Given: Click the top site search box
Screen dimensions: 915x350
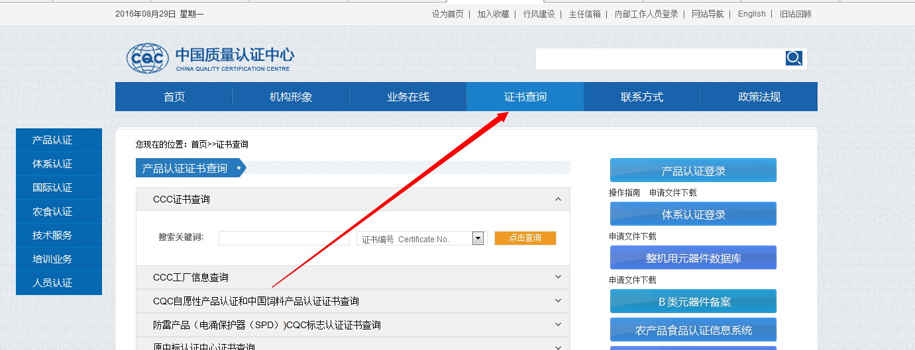Looking at the screenshot, I should [659, 59].
